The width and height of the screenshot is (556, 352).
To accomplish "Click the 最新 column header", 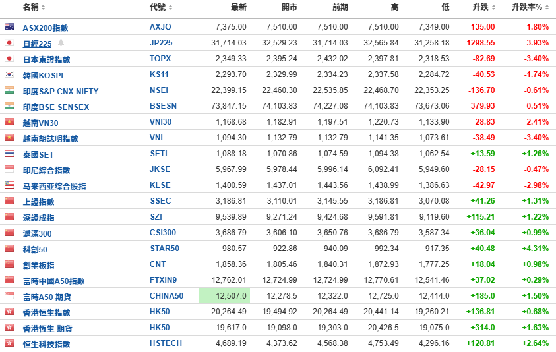I will 239,7.
